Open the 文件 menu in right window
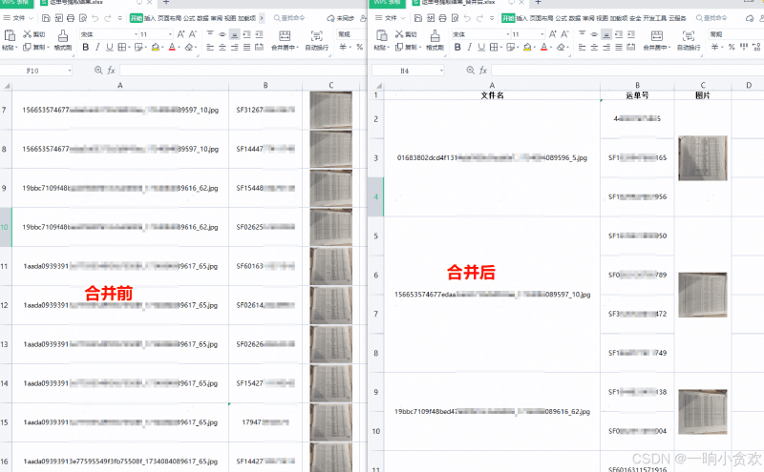Viewport: 764px width, 472px height. click(392, 17)
